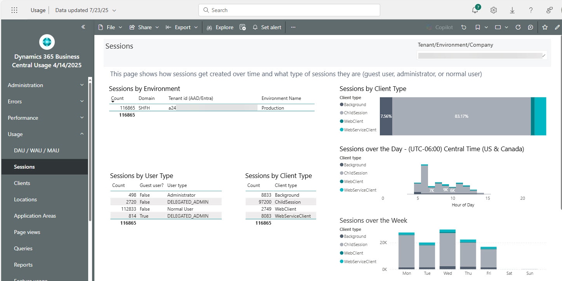
Task: Open the Export menu
Action: click(x=182, y=27)
